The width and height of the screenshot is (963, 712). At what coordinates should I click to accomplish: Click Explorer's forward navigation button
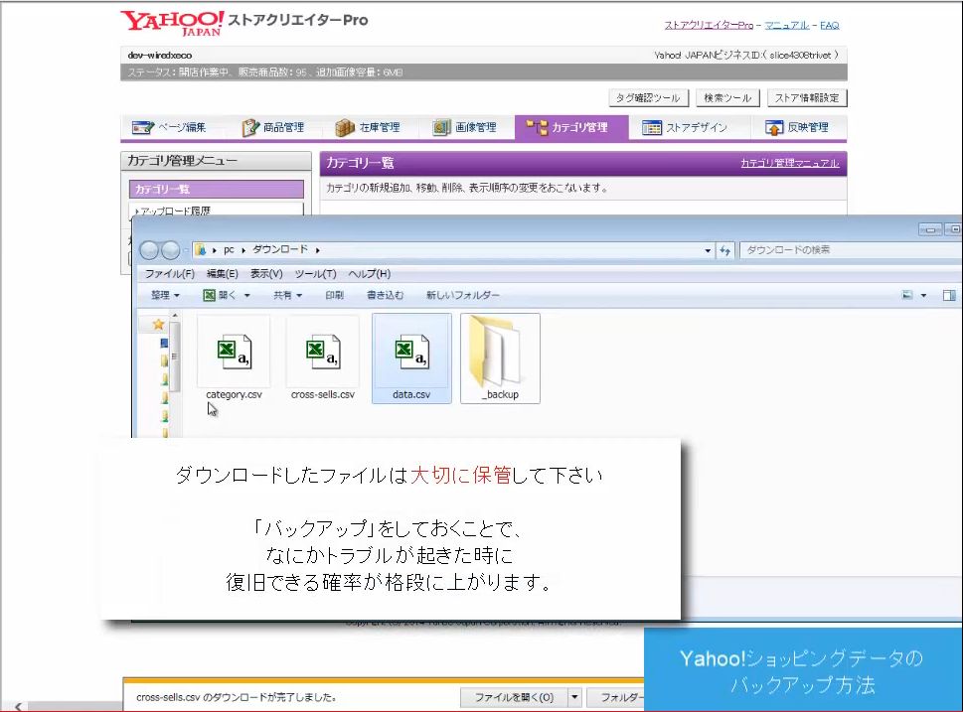pyautogui.click(x=171, y=250)
